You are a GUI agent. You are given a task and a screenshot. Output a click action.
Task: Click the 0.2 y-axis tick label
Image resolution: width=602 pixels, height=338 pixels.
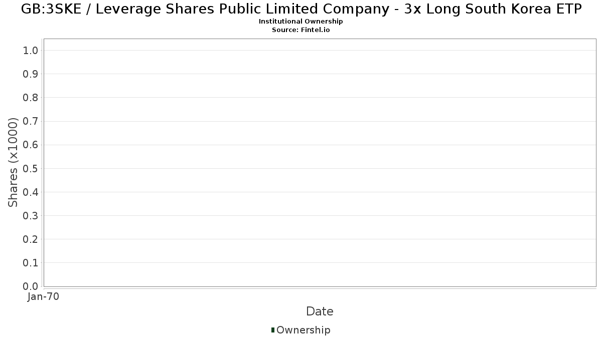coord(31,239)
